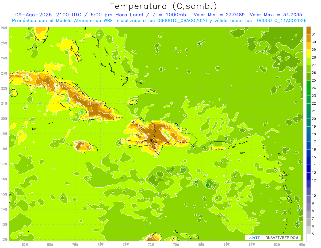Click legend value "30" on the color bar
The width and height of the screenshot is (321, 248).
[x=314, y=42]
